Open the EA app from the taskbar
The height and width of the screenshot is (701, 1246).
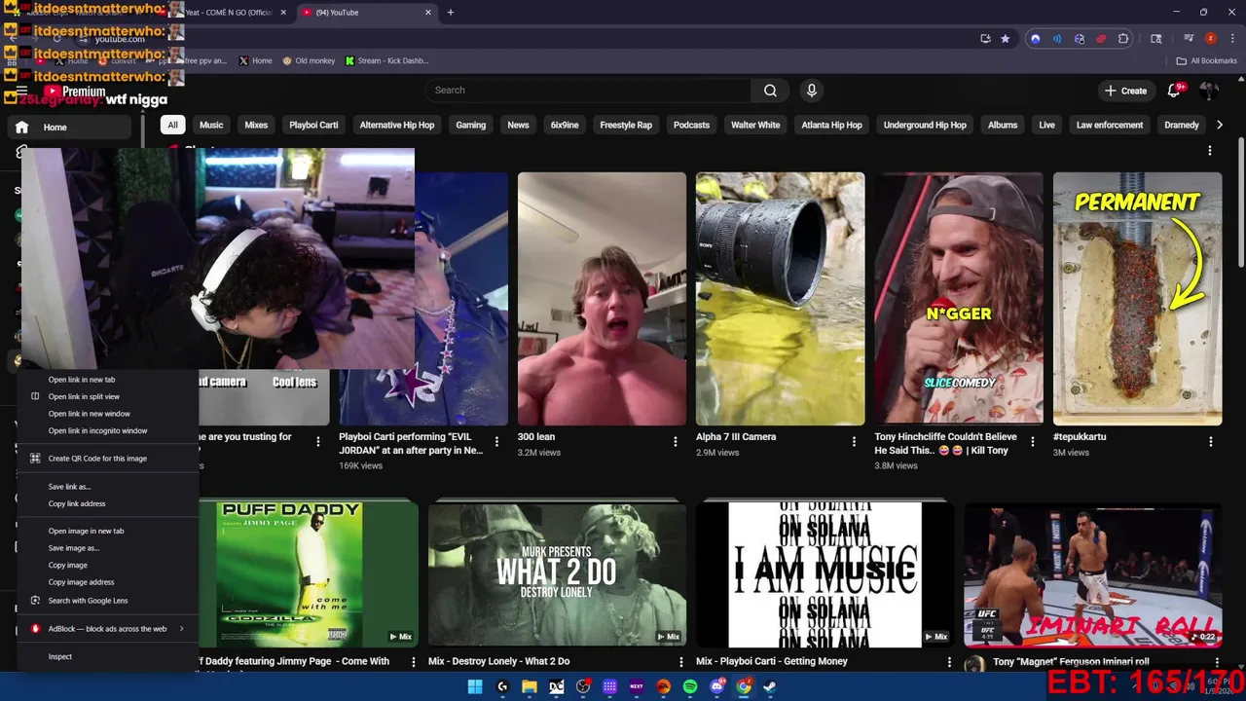pyautogui.click(x=664, y=686)
